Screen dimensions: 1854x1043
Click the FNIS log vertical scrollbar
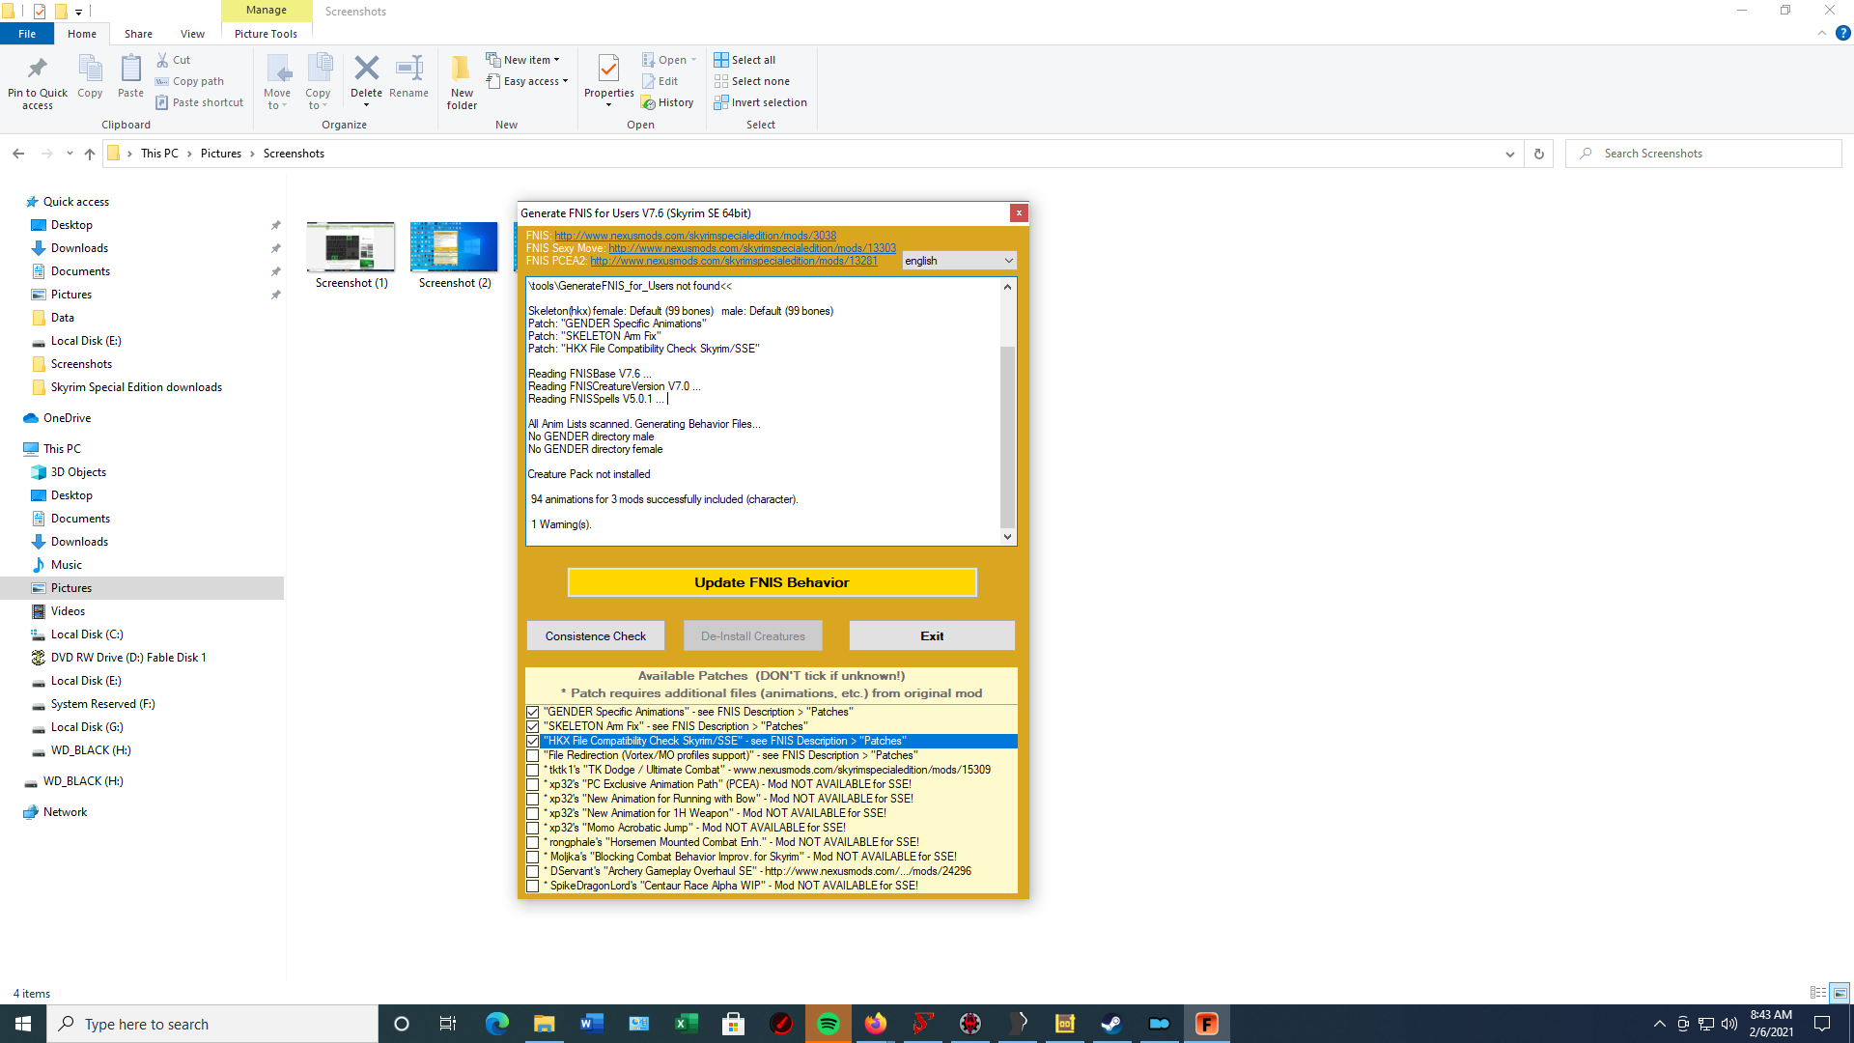(x=1007, y=411)
